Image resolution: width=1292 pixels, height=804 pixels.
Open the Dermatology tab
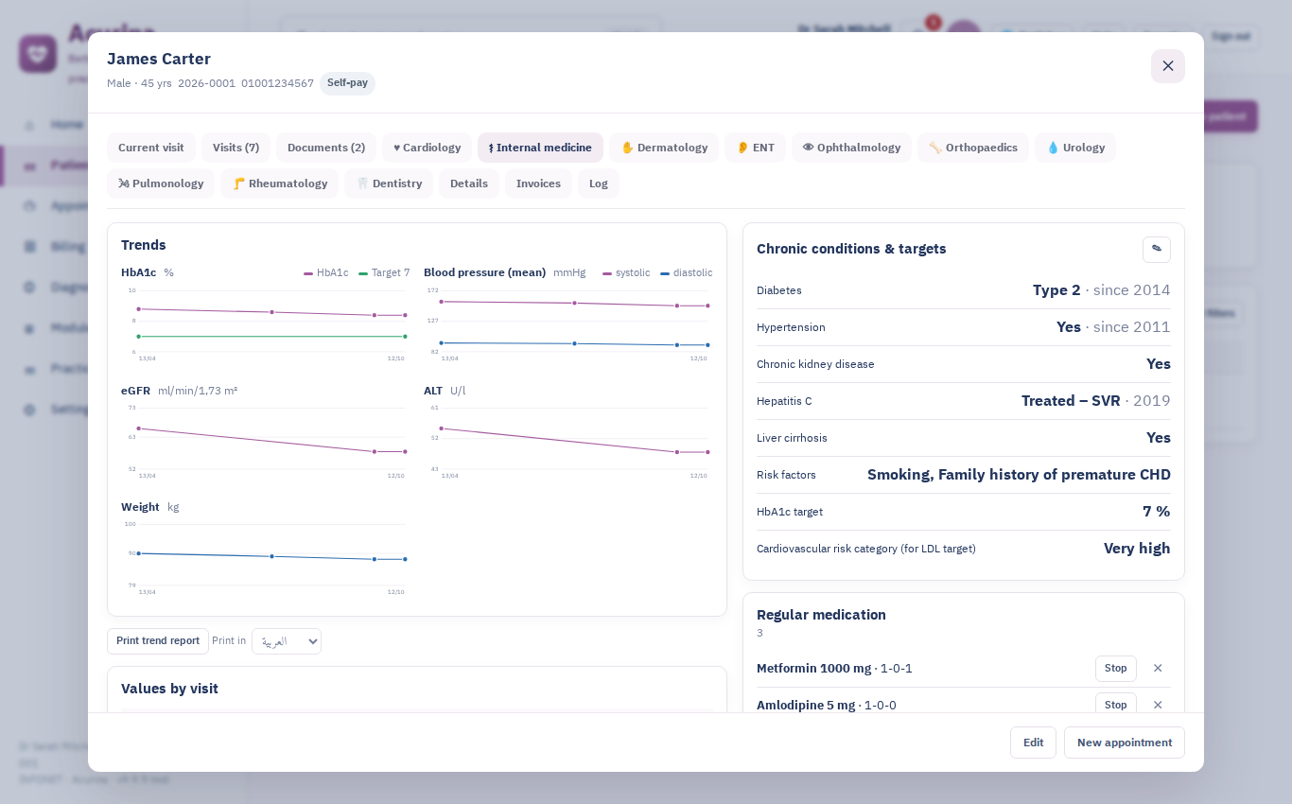[664, 148]
